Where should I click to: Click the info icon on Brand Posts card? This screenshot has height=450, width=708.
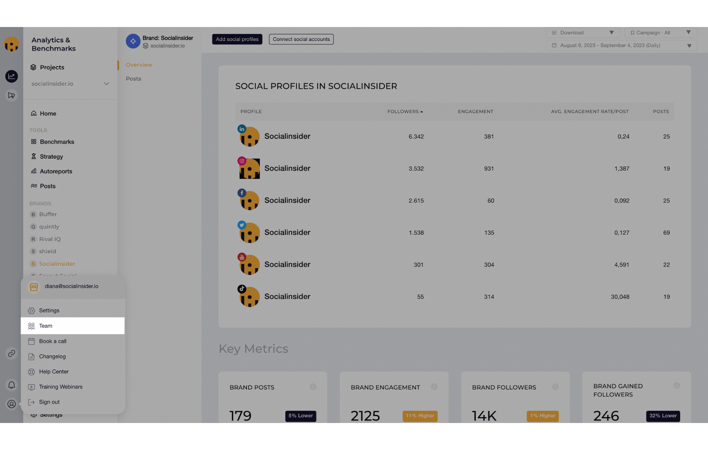click(x=313, y=387)
